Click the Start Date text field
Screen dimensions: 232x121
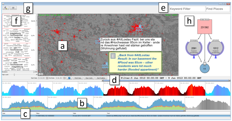point(42,78)
